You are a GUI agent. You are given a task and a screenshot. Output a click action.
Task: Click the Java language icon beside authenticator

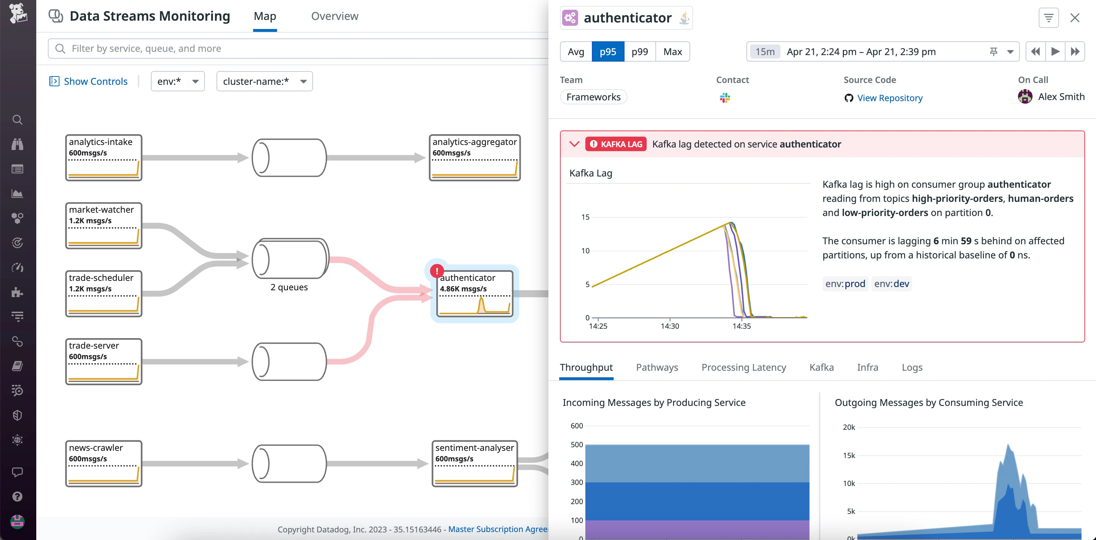684,18
